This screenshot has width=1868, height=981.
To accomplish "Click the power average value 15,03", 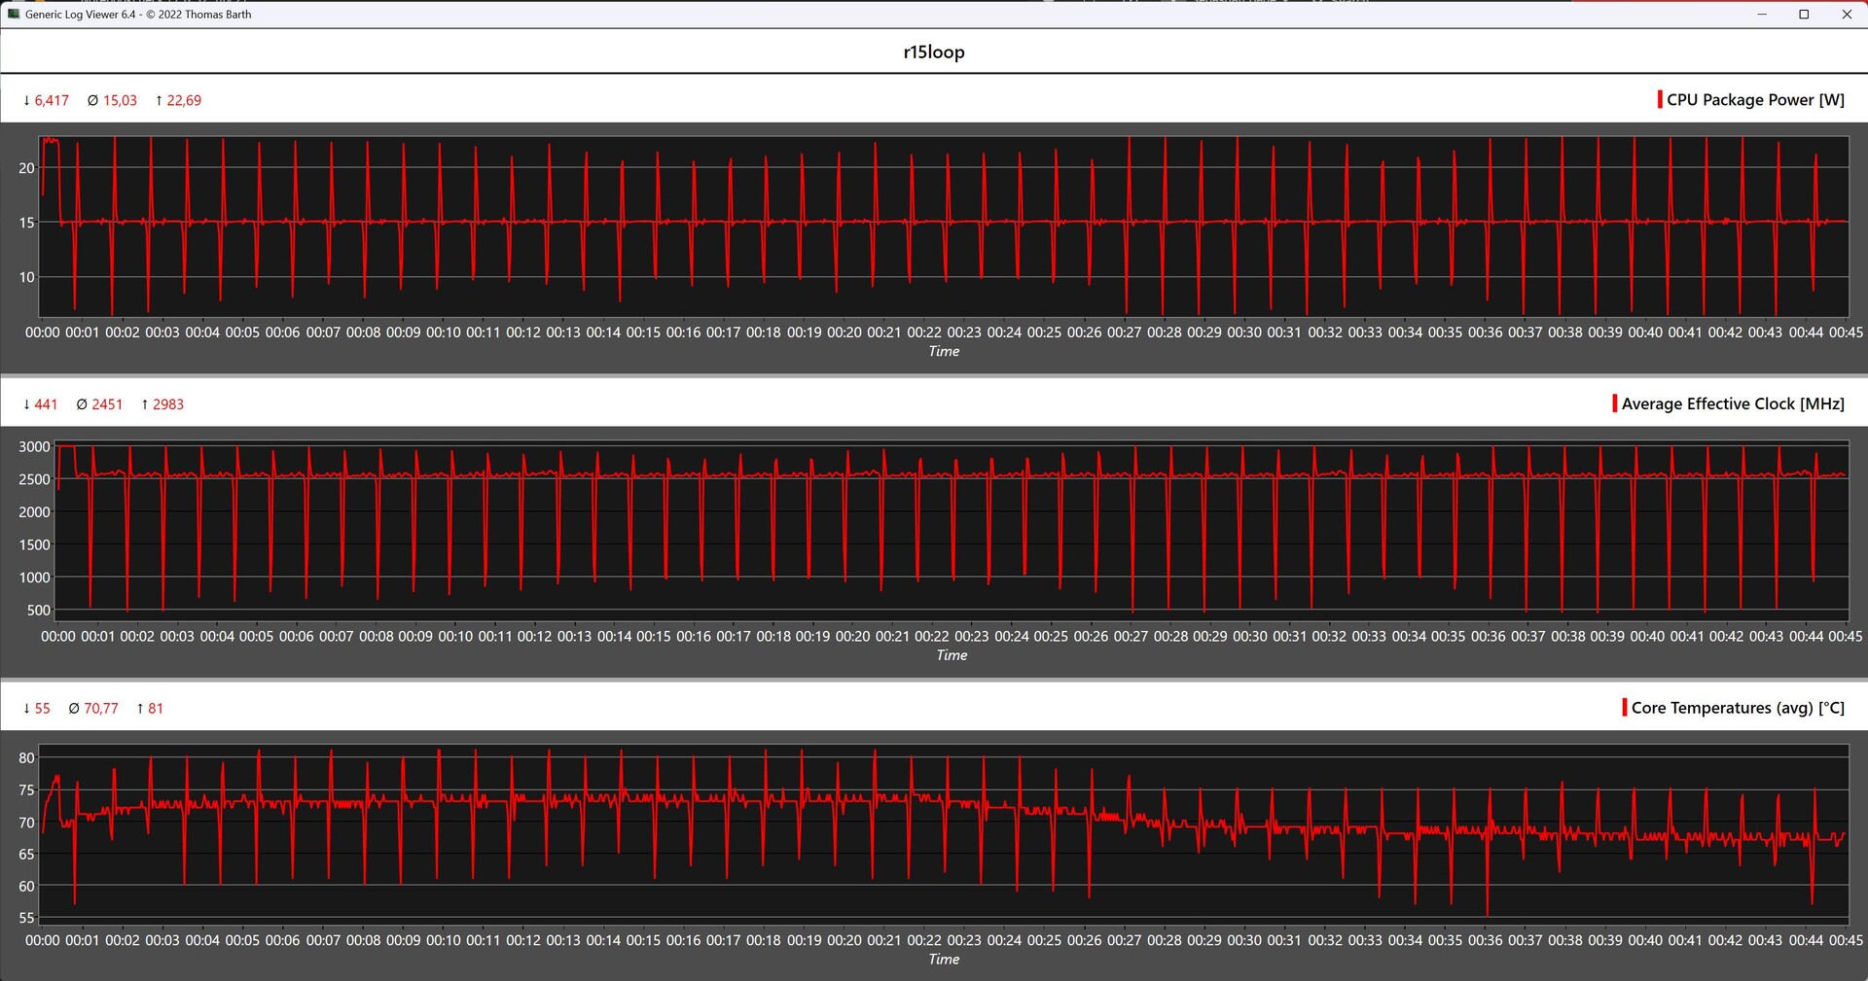I will click(120, 101).
